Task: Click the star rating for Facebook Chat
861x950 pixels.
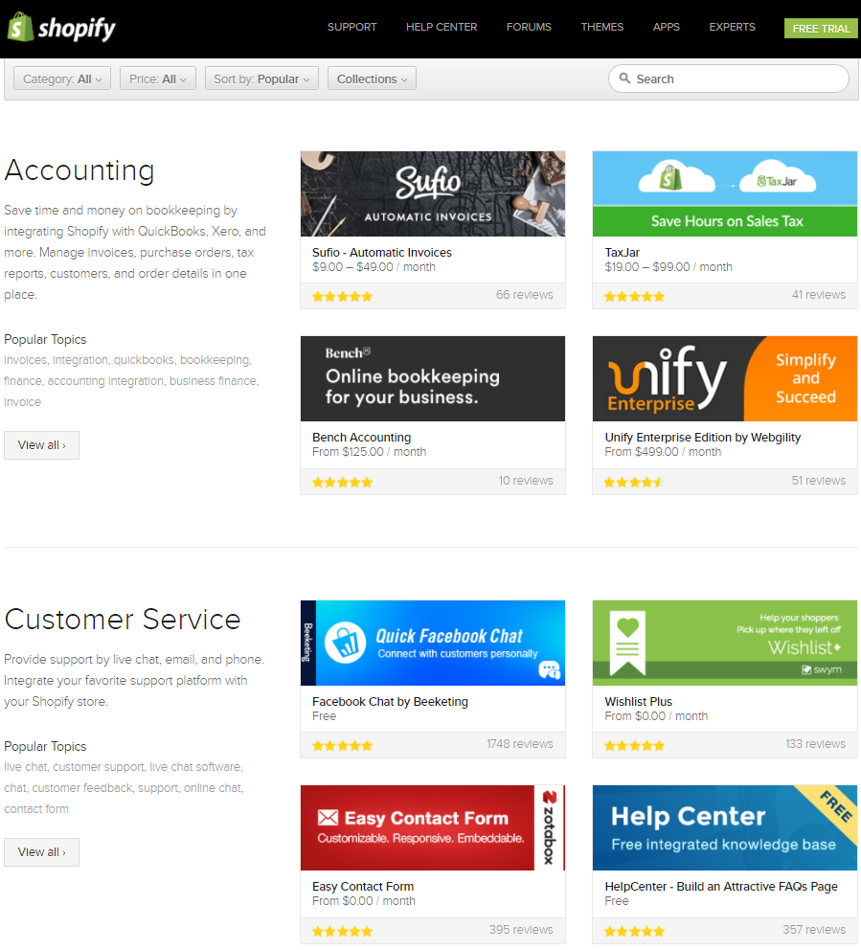Action: 342,745
